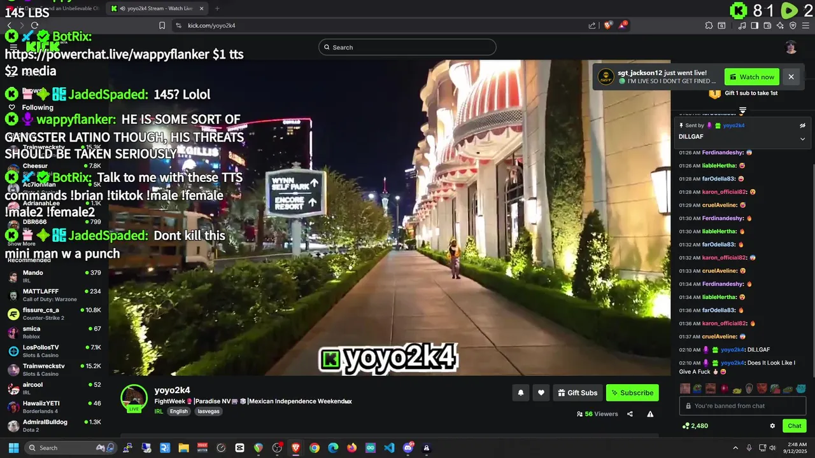Open Mando recommended channel
815x458 pixels.
pos(54,277)
